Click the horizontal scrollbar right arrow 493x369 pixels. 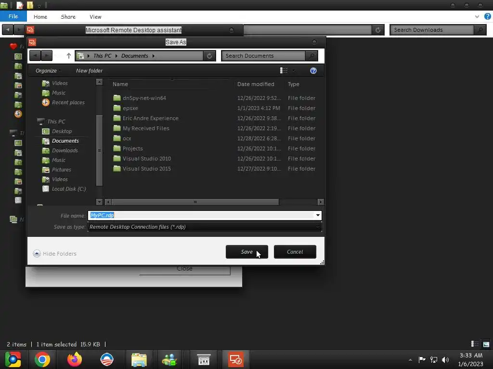tap(321, 202)
